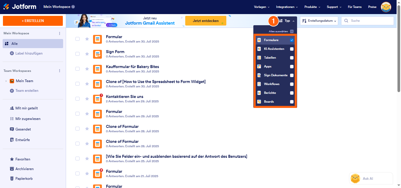Check the Berichte filter checkbox
This screenshot has height=188, width=401.
coord(292,93)
